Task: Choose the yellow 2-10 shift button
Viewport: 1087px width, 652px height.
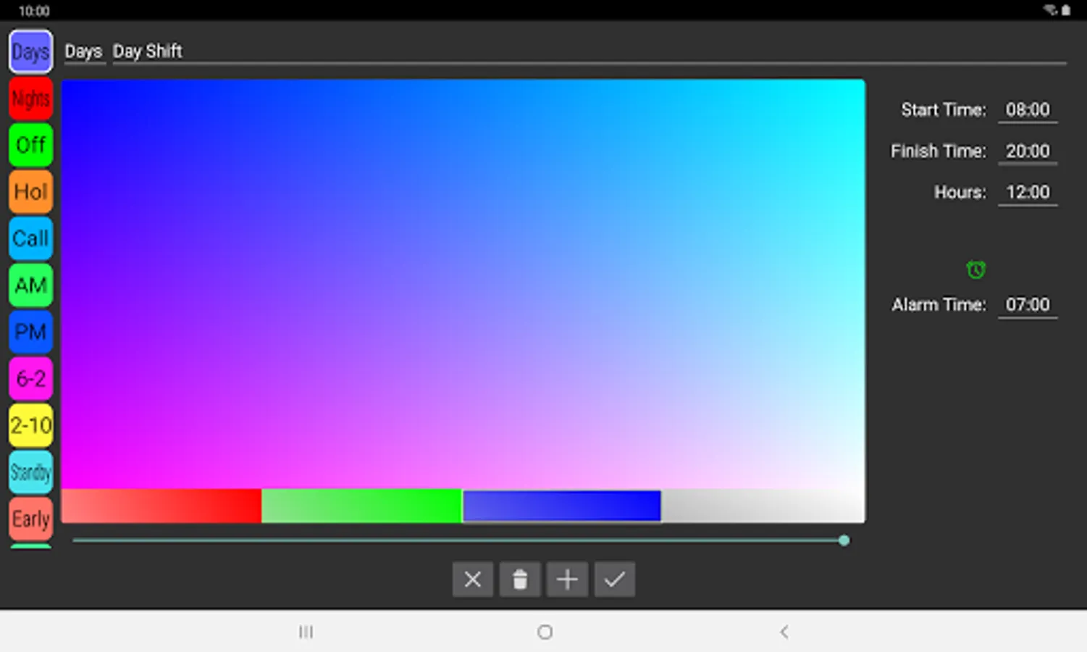Action: tap(30, 425)
